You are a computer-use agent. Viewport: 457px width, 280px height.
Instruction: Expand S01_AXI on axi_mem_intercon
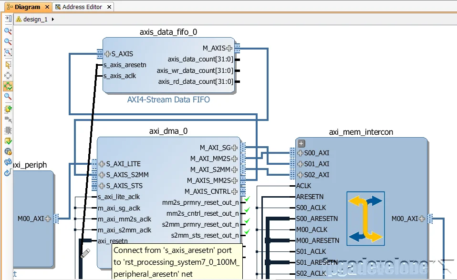tap(301, 164)
